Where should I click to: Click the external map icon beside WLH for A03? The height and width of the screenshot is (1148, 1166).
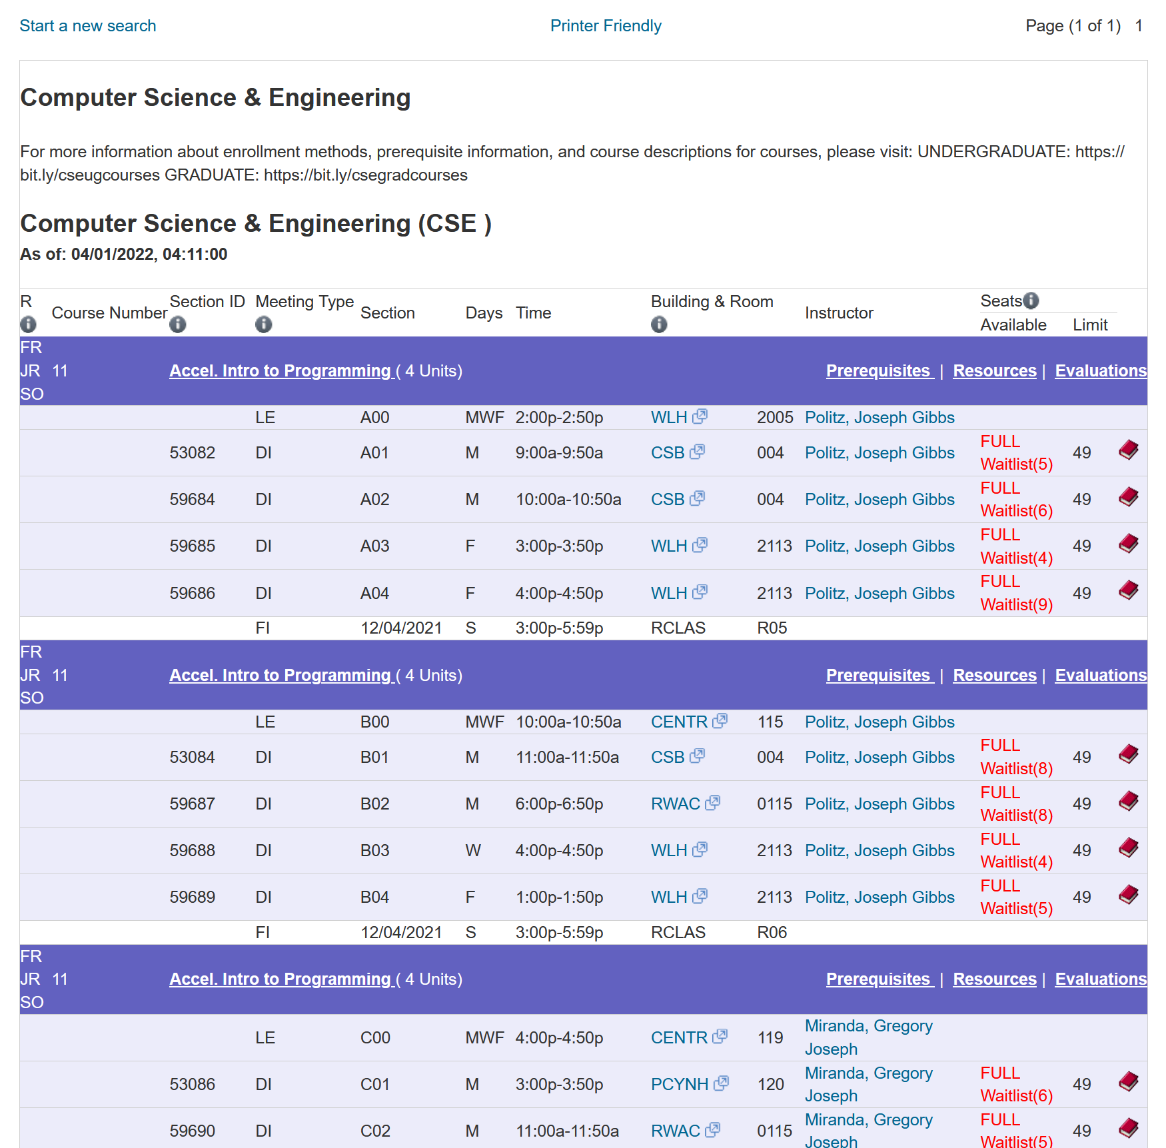(700, 545)
